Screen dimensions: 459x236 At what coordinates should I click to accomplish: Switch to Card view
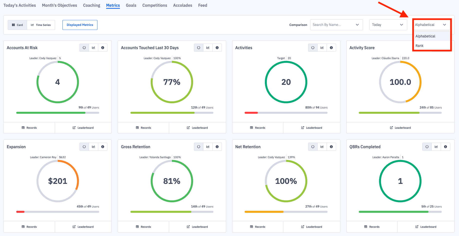[17, 25]
